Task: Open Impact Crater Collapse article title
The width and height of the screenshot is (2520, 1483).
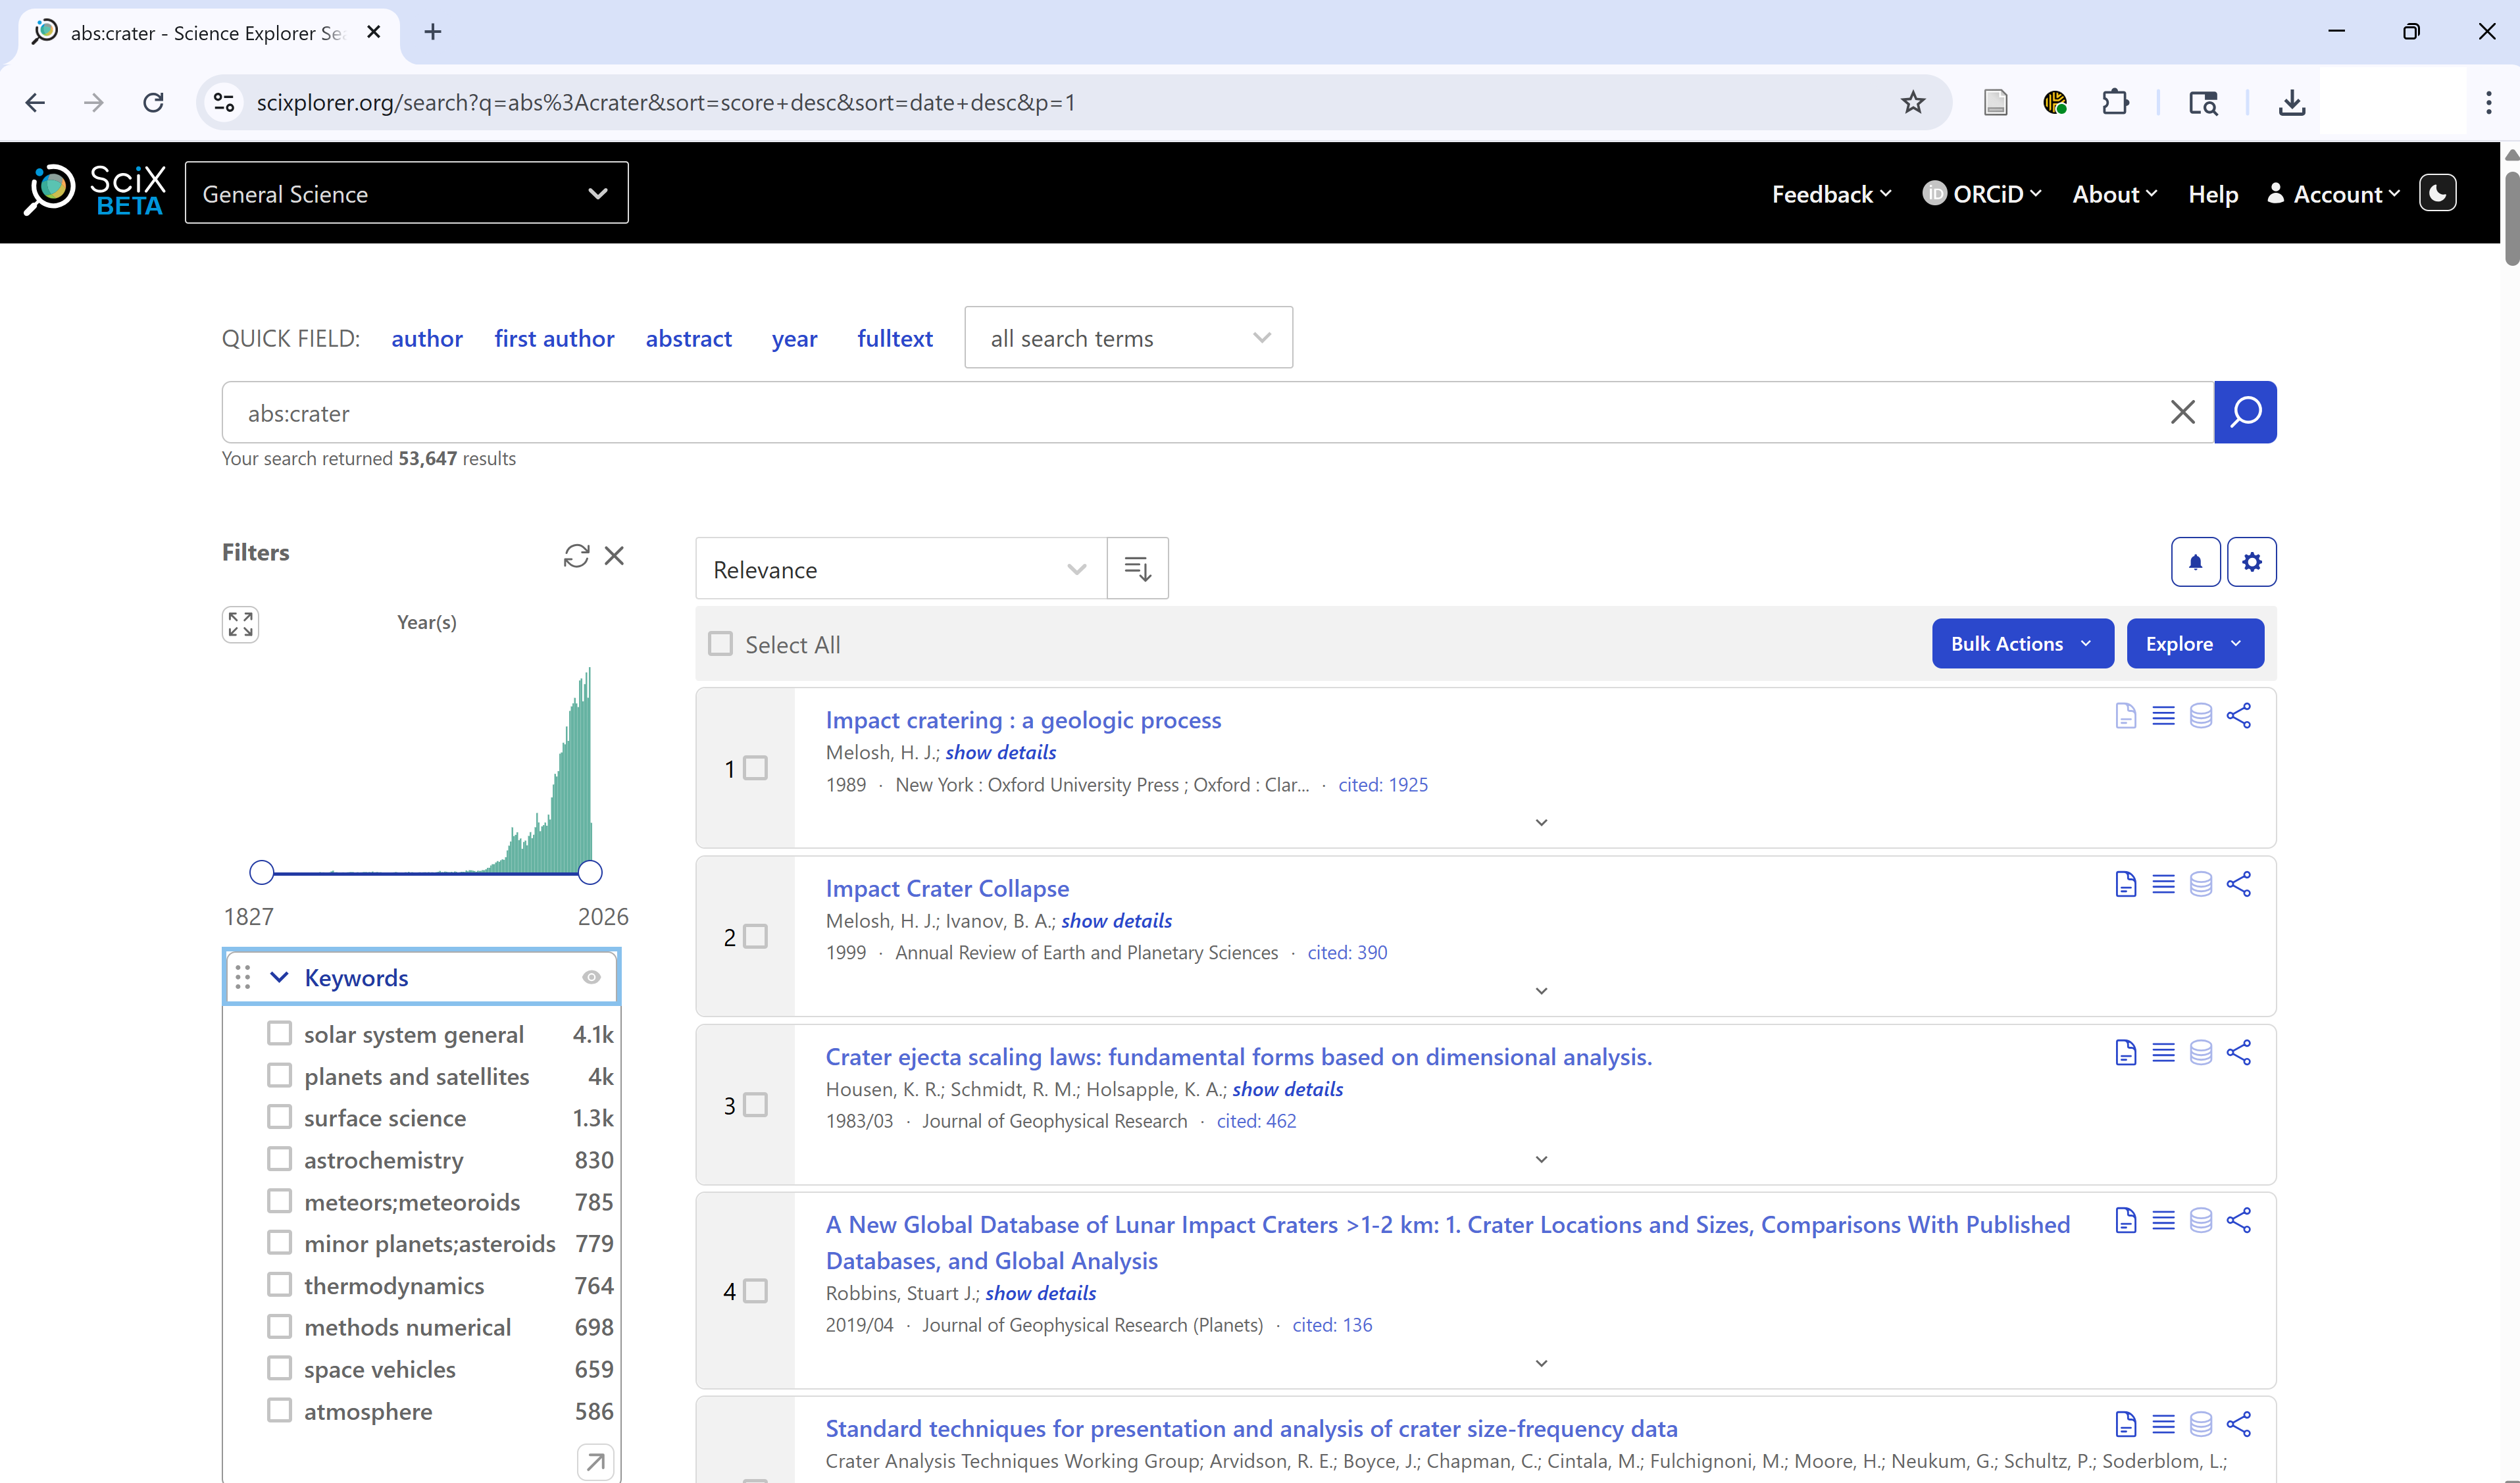Action: tap(947, 888)
